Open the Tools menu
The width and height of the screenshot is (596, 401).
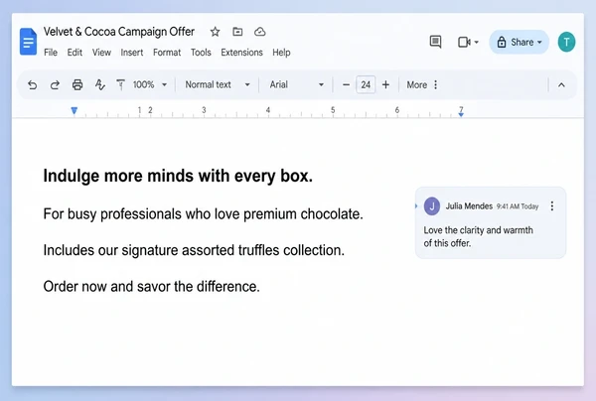[201, 53]
